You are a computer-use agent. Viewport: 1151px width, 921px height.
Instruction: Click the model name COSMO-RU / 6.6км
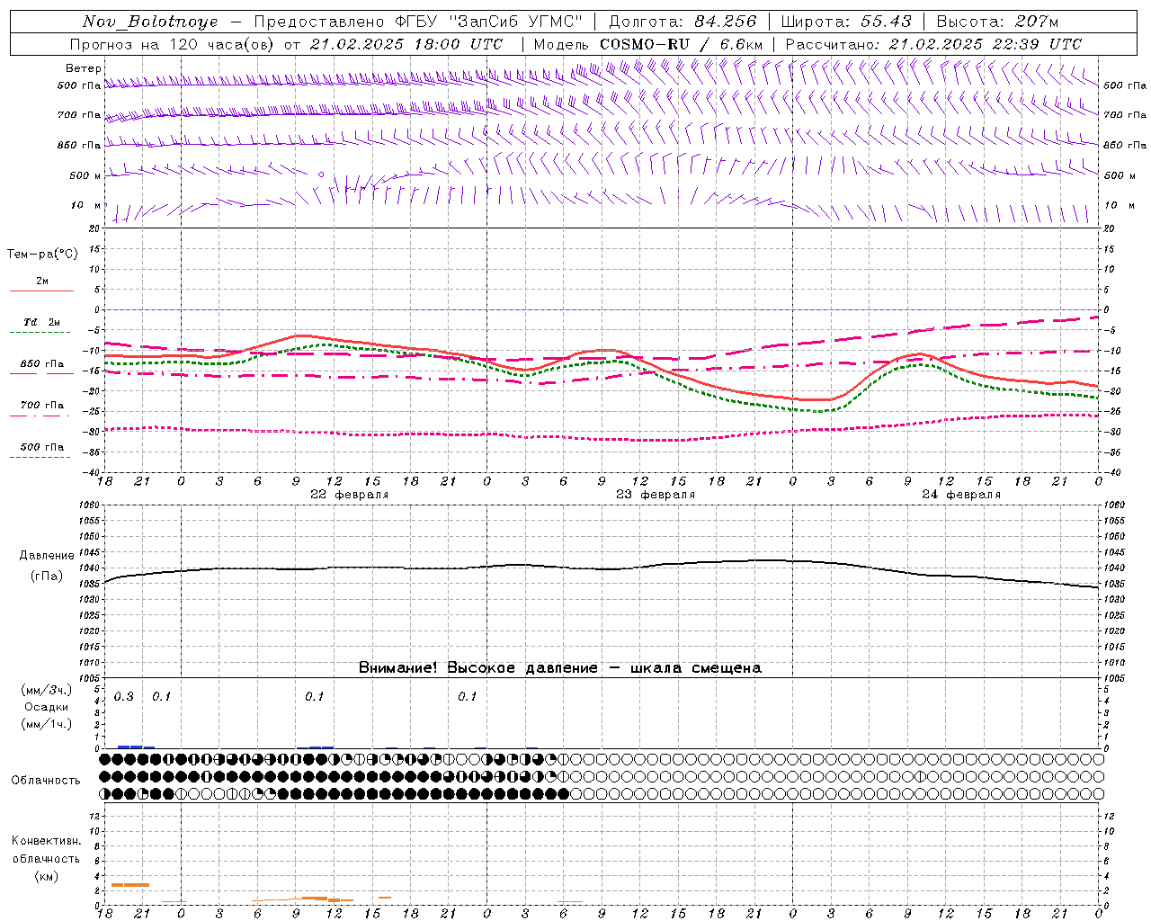point(682,44)
